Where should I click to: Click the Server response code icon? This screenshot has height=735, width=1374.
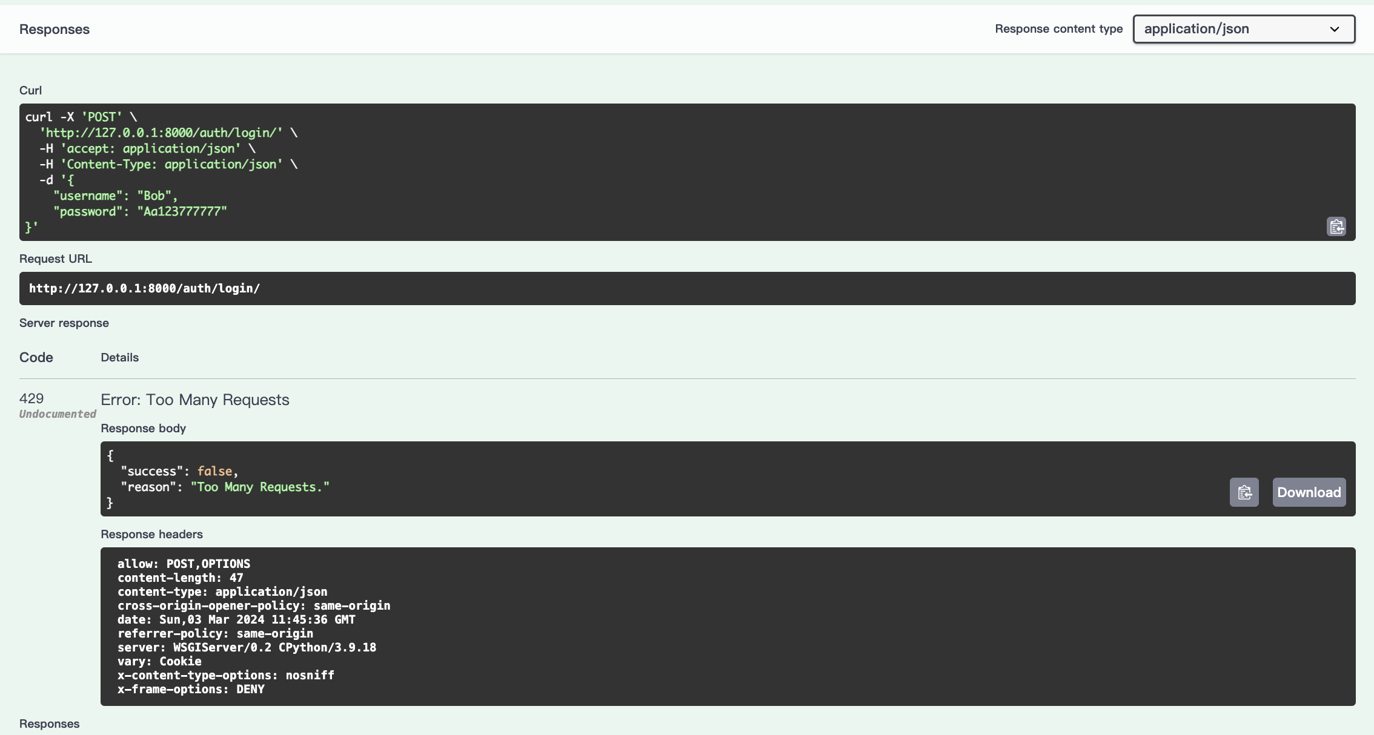[x=31, y=399]
